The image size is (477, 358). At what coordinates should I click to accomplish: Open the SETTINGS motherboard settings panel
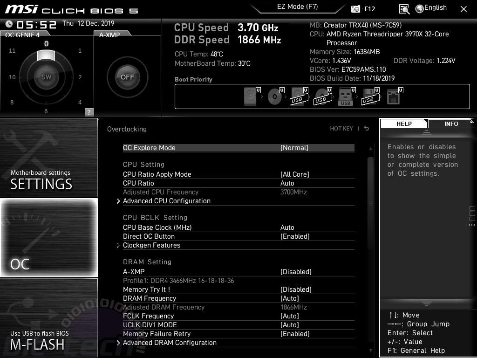[48, 158]
